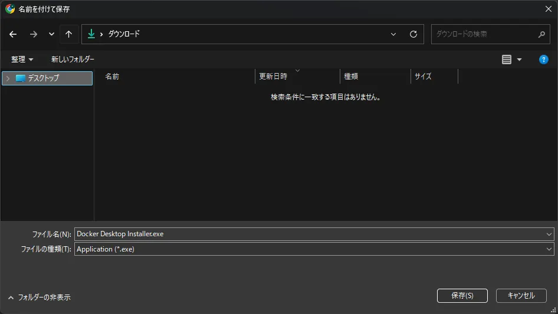Click the キャンセル button
558x314 pixels.
point(521,296)
